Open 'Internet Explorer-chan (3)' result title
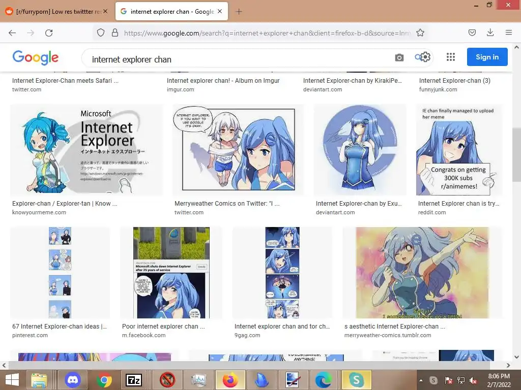521x390 pixels. pyautogui.click(x=454, y=81)
